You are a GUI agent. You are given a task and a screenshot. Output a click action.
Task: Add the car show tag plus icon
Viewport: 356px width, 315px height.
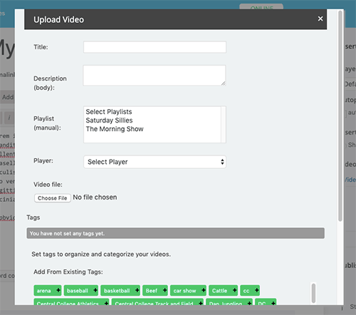pyautogui.click(x=204, y=290)
